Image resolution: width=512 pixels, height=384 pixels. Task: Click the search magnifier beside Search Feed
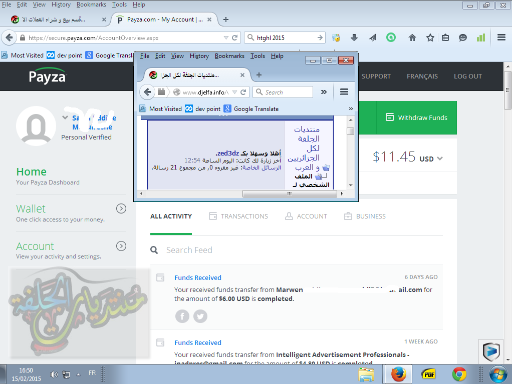[154, 250]
